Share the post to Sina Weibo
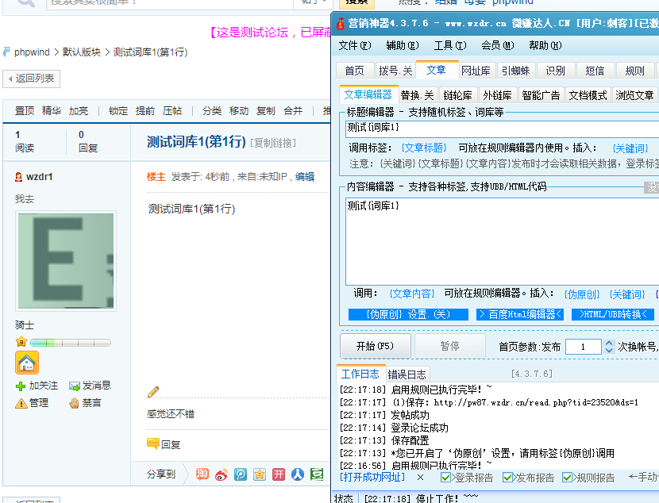 (220, 474)
